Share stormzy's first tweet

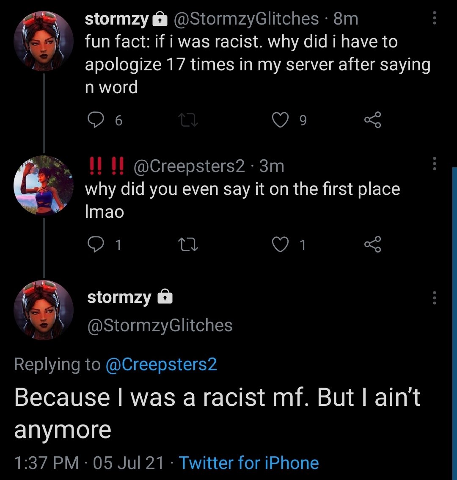point(373,121)
